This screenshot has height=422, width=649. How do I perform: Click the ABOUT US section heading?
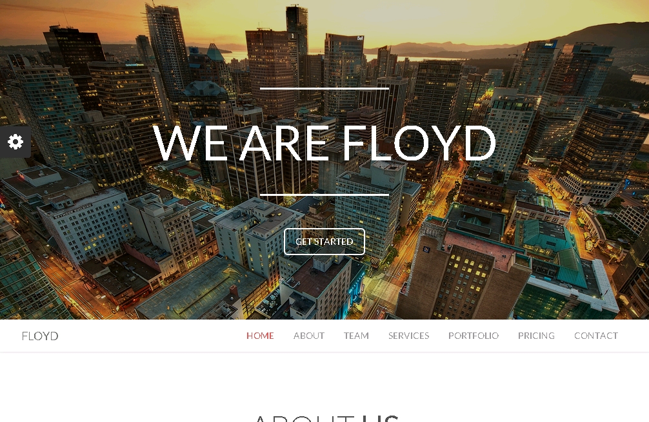[326, 418]
